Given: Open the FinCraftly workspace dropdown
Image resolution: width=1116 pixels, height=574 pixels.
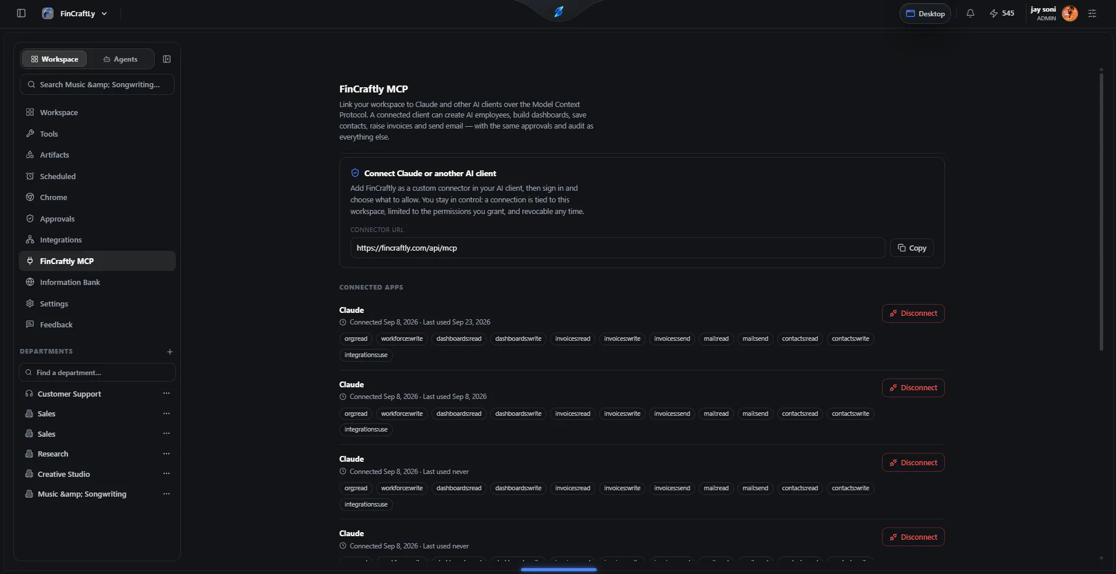Looking at the screenshot, I should click(75, 13).
